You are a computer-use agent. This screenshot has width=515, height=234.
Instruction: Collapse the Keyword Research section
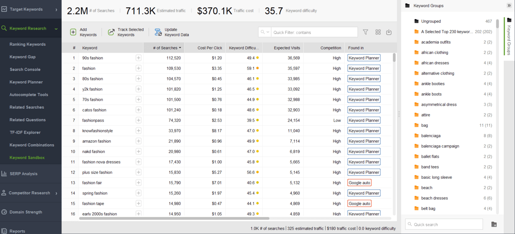pos(56,29)
